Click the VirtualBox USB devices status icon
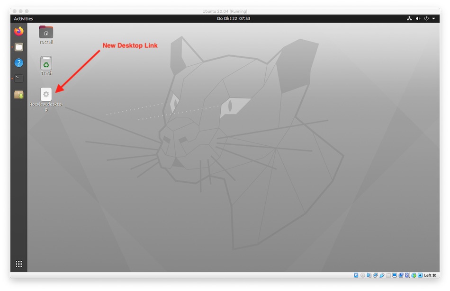 tap(382, 275)
